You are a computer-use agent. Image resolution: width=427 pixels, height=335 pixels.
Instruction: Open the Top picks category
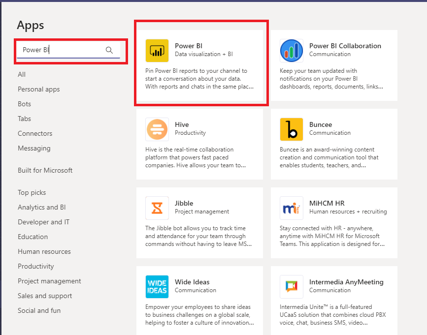click(32, 192)
